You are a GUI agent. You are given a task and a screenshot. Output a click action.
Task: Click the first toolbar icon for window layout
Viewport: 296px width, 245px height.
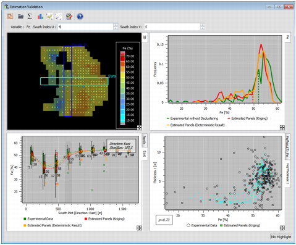pyautogui.click(x=10, y=16)
